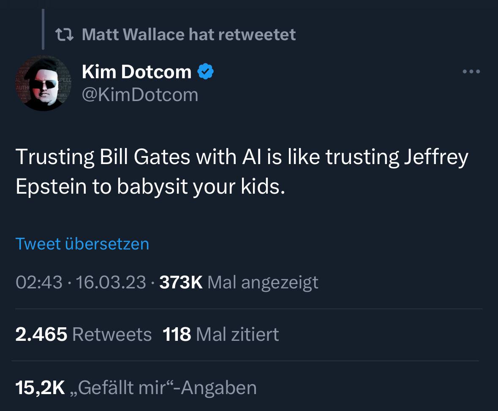This screenshot has width=498, height=411.
Task: Select the "Tweet übersetzen" link
Action: click(82, 244)
